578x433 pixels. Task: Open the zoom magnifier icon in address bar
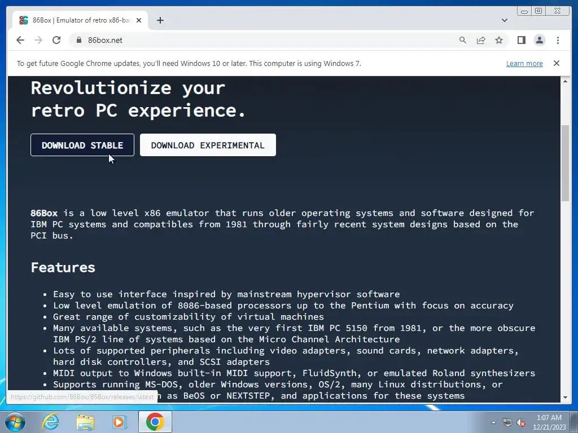(x=463, y=40)
